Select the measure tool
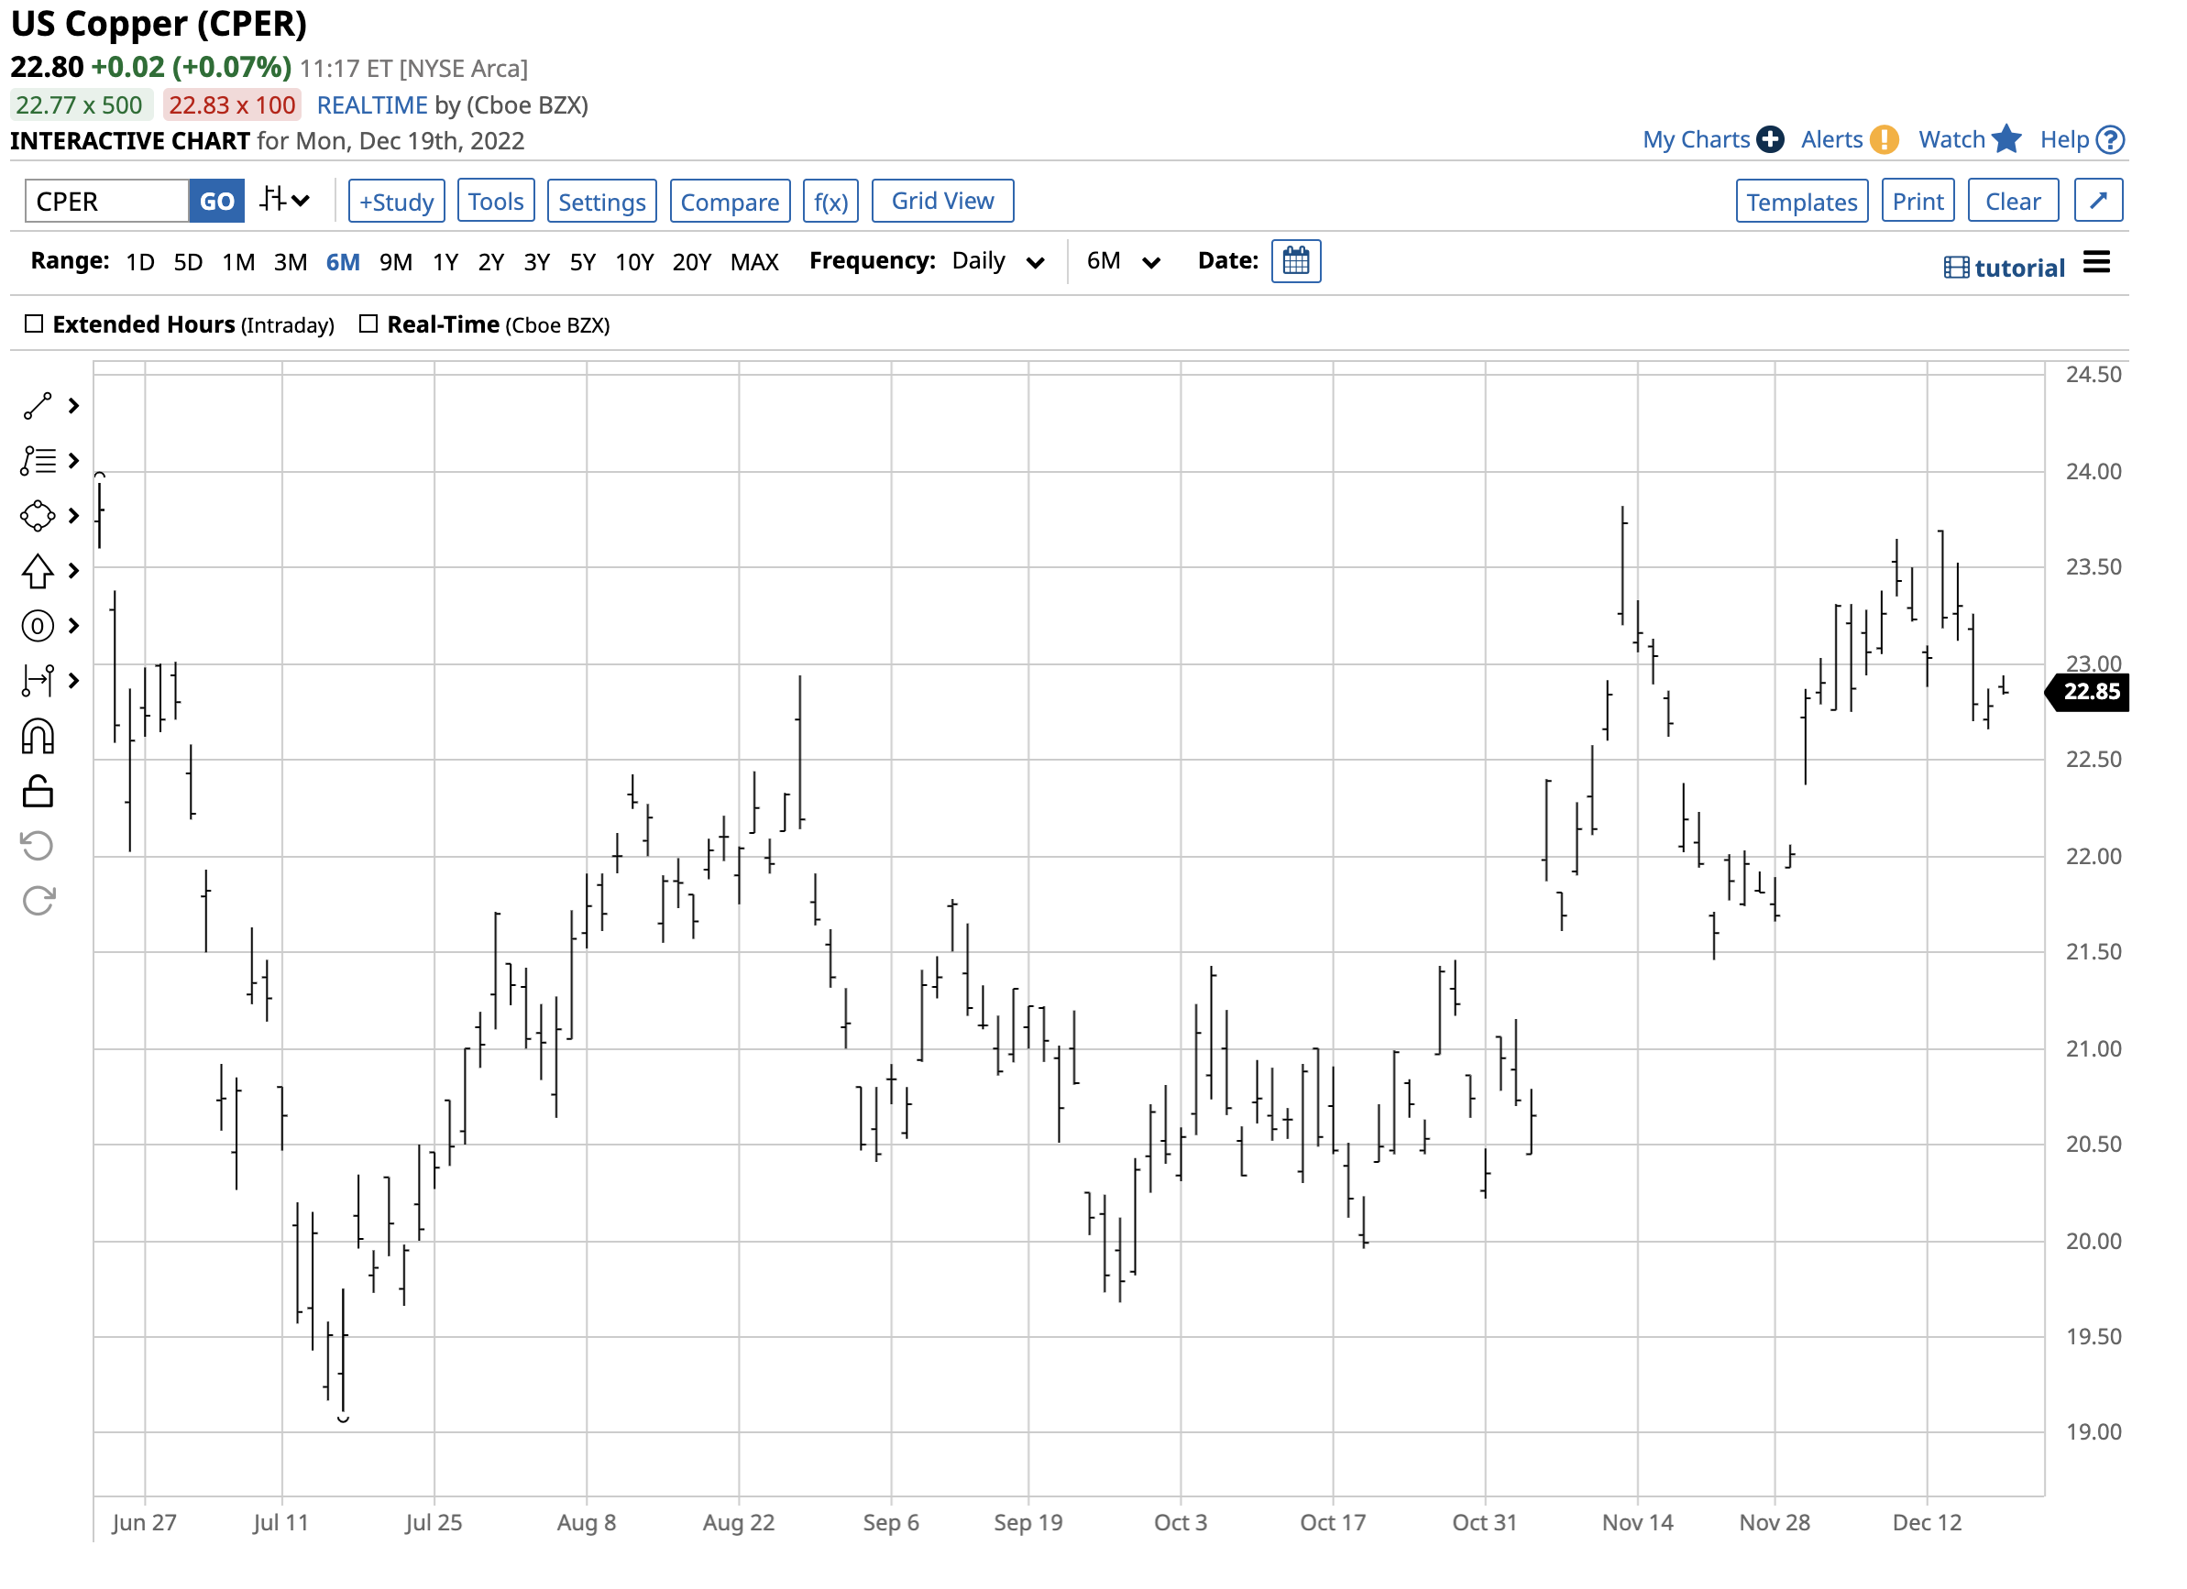 click(x=38, y=682)
